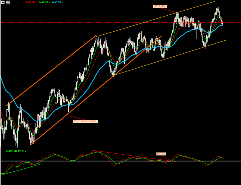Select the NEW HIGH annotation label
241x185 pixels.
(160, 6)
